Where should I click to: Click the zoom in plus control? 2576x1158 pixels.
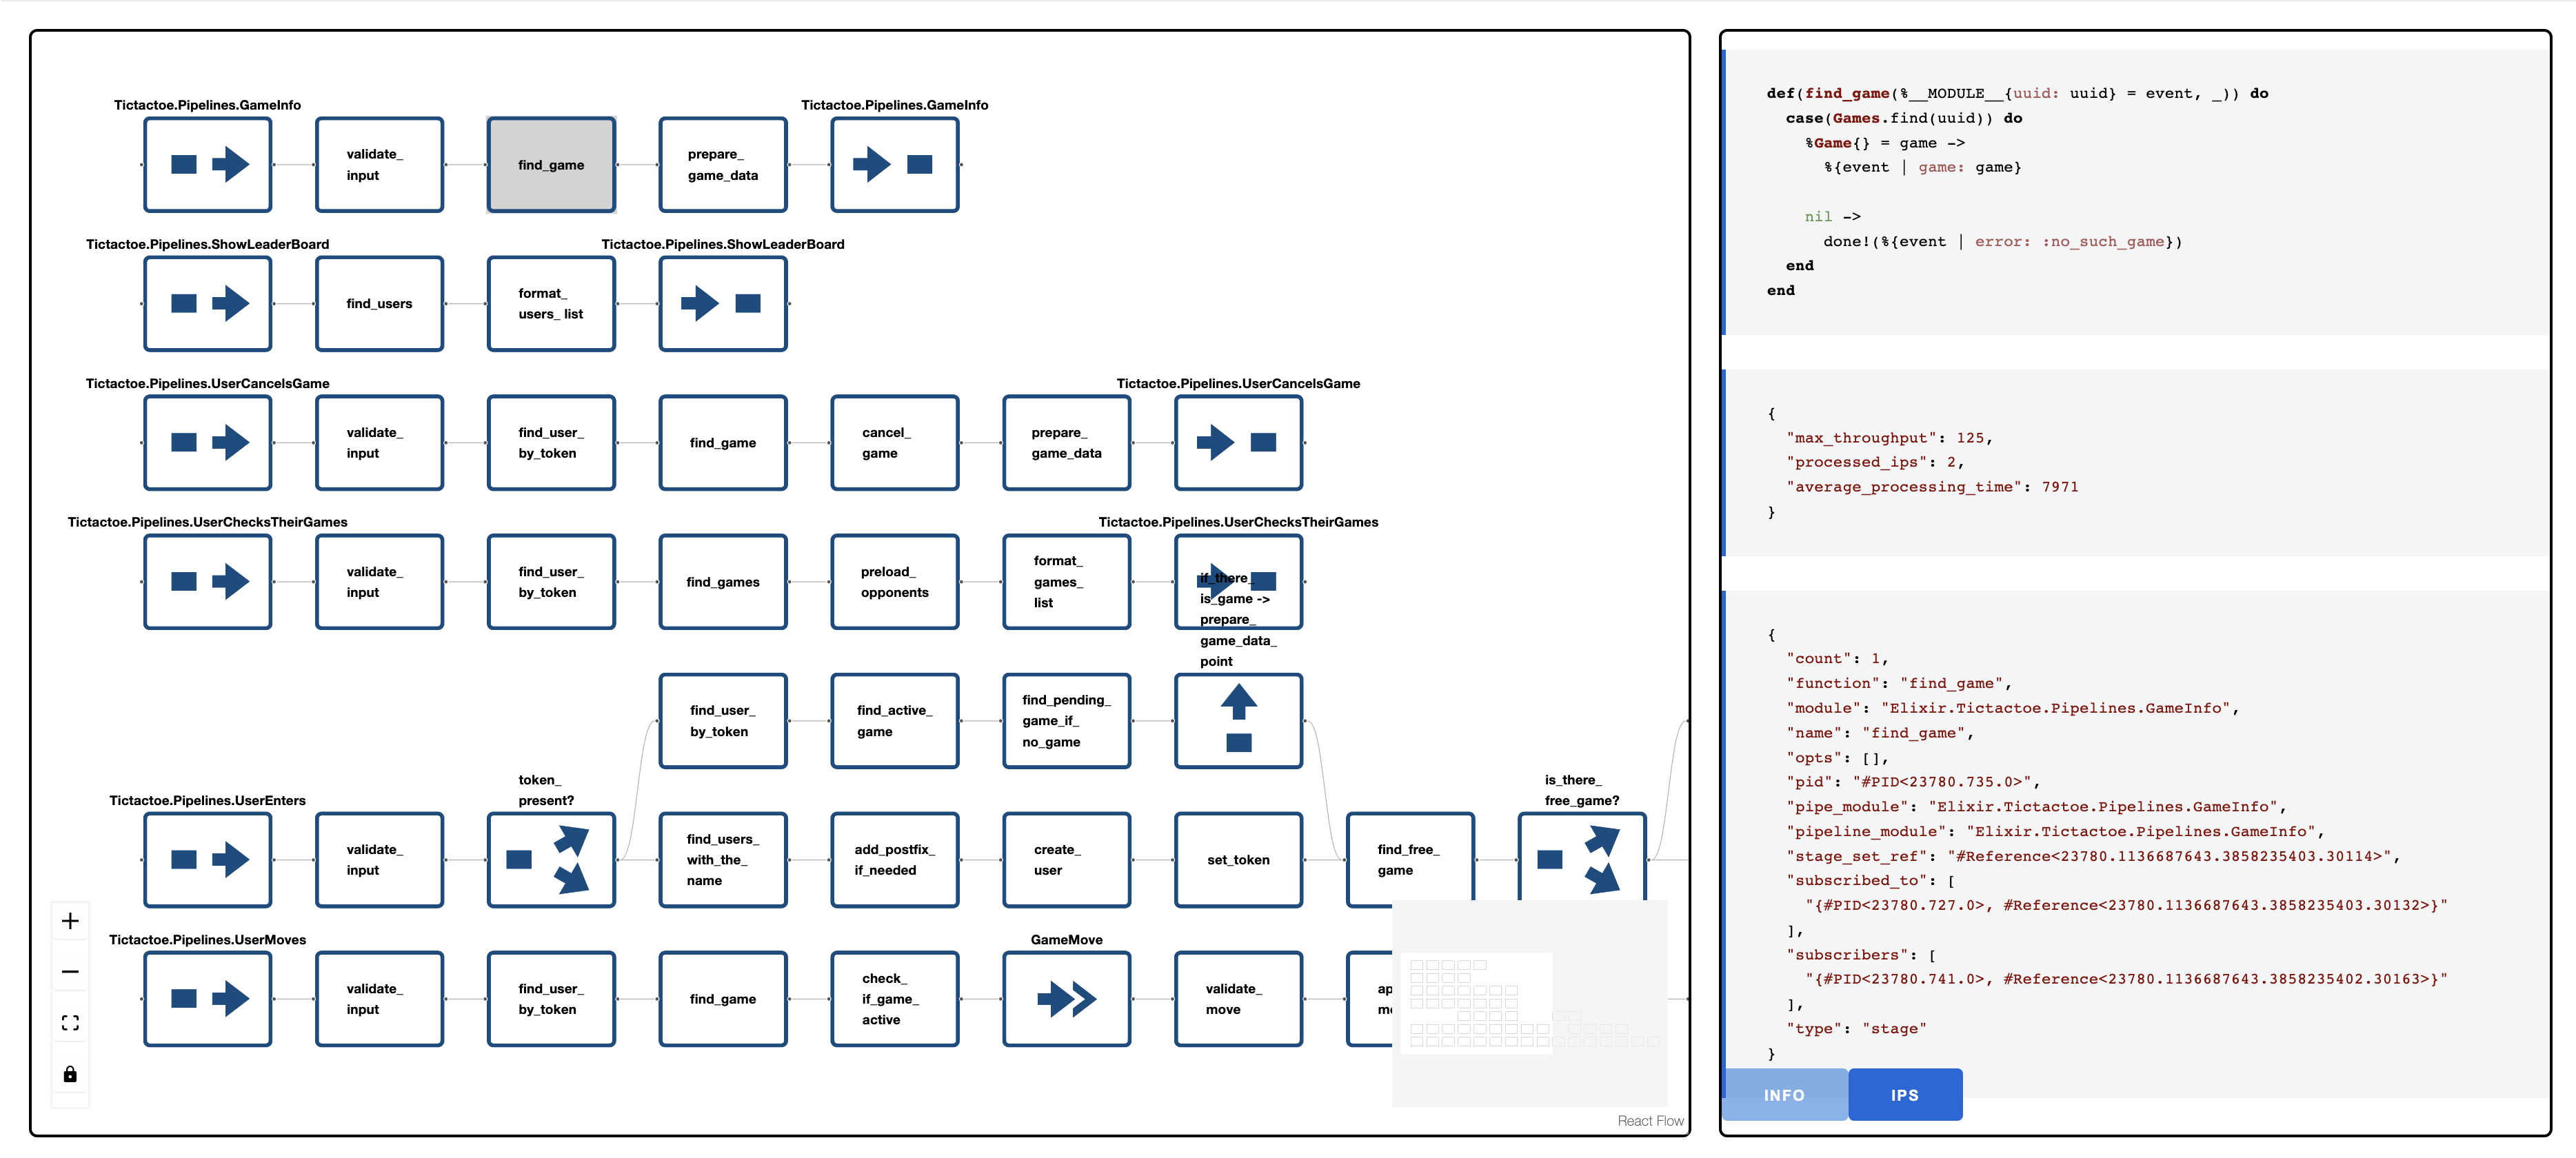70,921
